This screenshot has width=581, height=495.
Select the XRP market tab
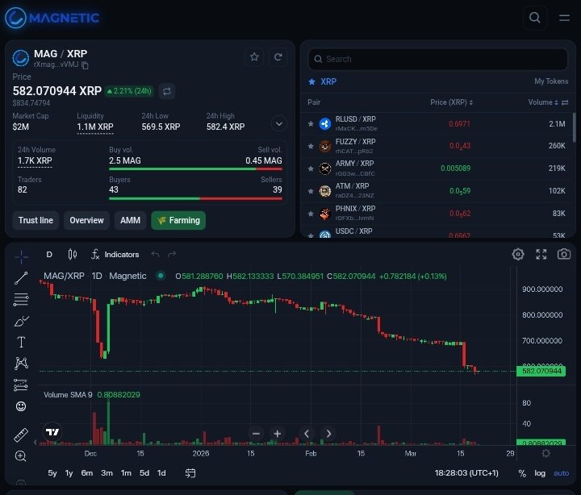coord(323,81)
